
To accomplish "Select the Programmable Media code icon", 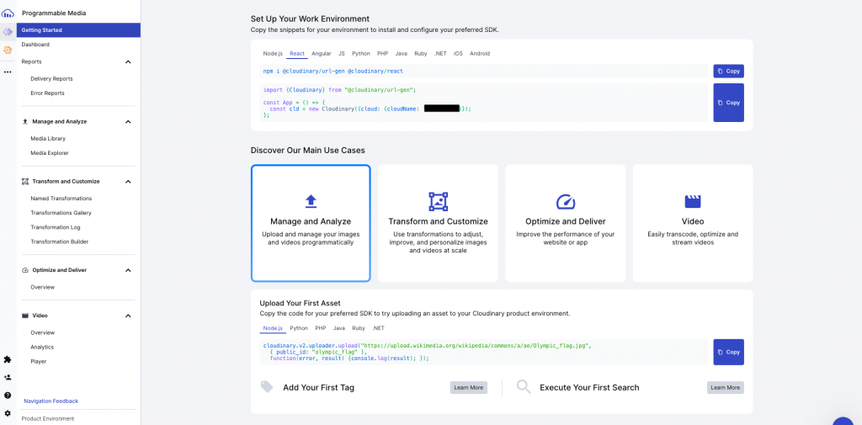I will (8, 32).
